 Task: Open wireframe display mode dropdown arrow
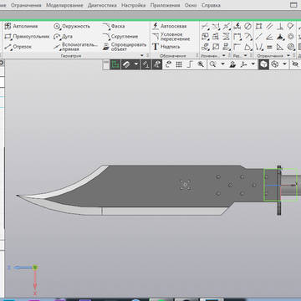pyautogui.click(x=284, y=64)
